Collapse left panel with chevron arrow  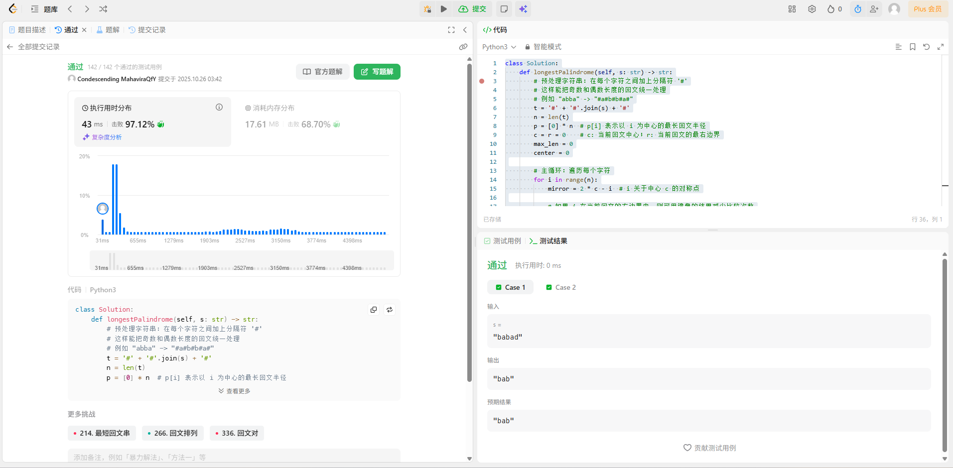465,30
